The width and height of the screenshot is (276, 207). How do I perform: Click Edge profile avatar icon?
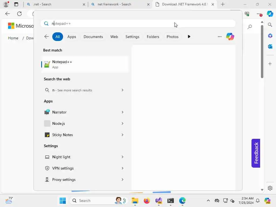tap(6, 4)
